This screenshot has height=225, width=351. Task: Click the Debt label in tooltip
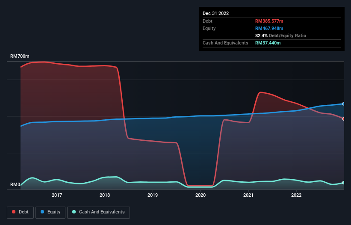point(207,21)
